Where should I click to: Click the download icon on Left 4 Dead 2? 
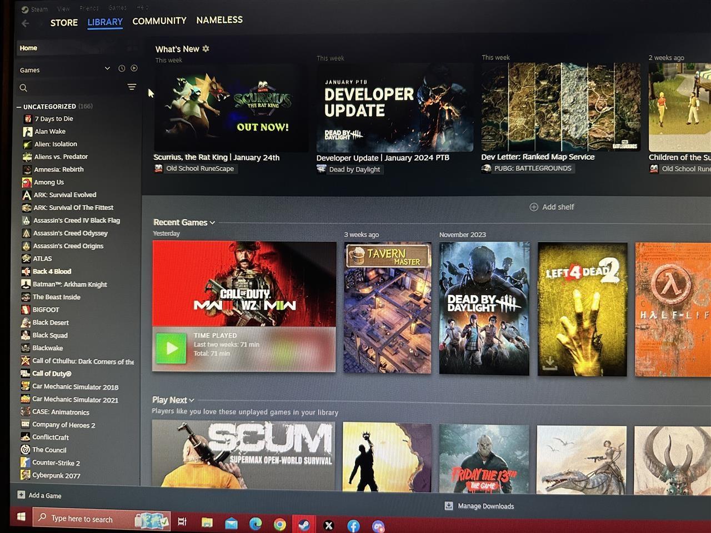click(x=549, y=364)
